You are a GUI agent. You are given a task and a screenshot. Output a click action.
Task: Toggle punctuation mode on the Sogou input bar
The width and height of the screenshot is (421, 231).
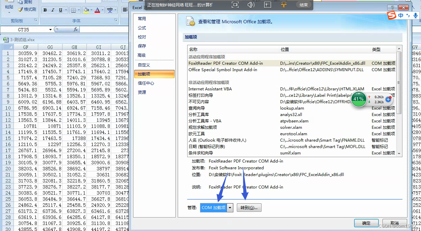(x=407, y=16)
